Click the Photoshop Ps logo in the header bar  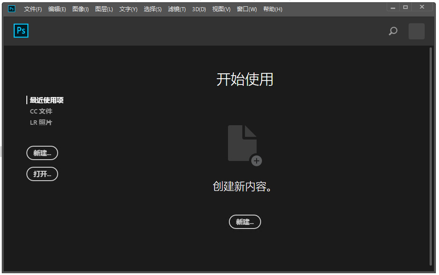(21, 31)
